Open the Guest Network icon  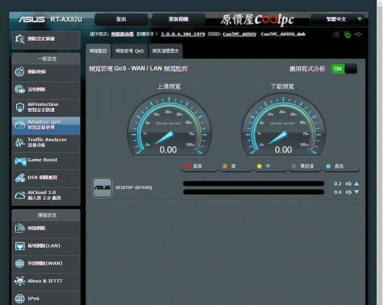(x=20, y=89)
